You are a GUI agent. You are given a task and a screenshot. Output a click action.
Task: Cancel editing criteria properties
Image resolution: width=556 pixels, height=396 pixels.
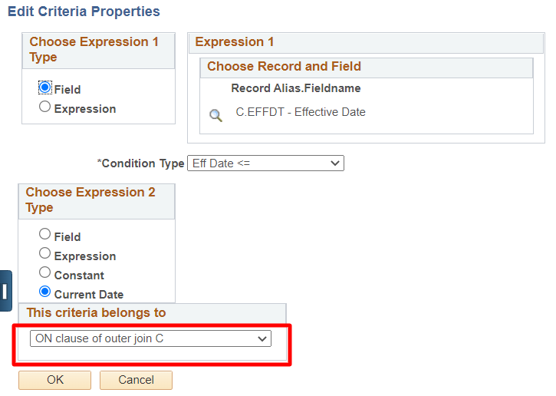point(137,380)
